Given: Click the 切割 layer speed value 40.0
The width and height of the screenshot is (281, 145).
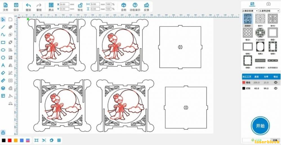Looking at the screenshot, I should click(257, 89).
